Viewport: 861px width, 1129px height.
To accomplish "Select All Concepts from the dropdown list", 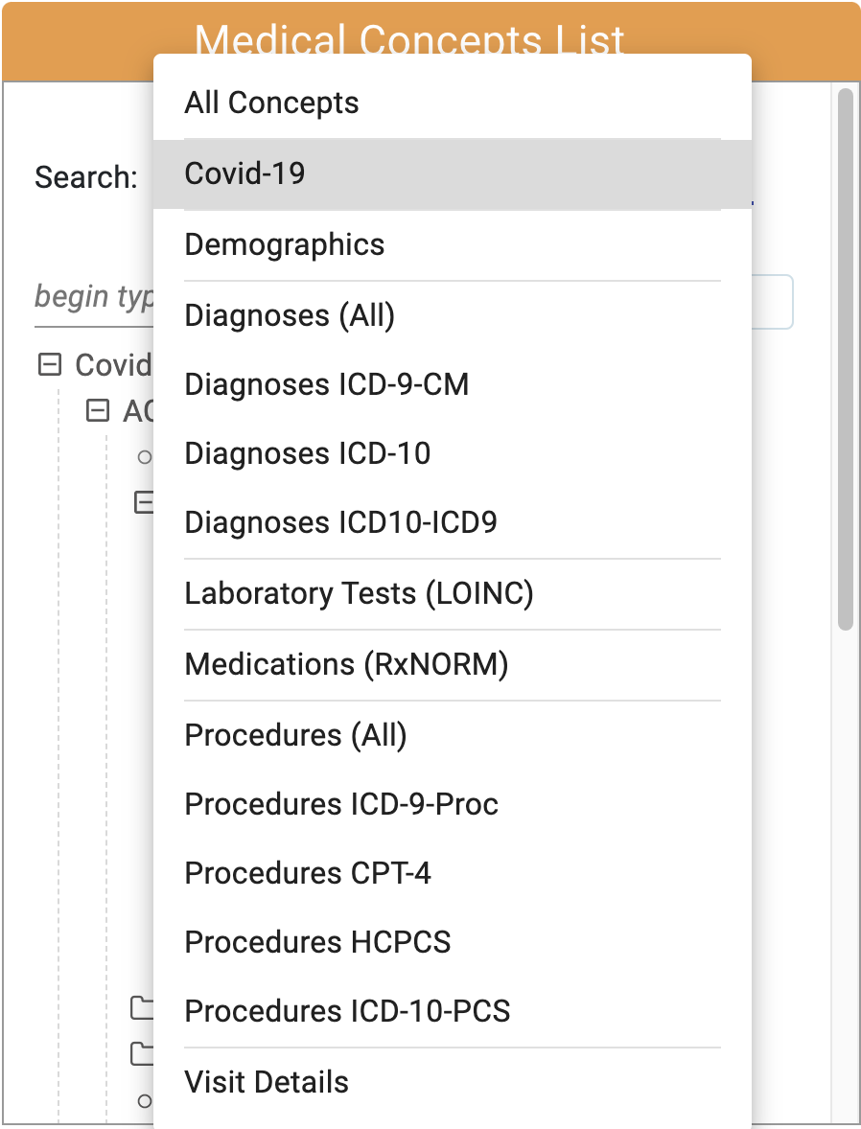I will click(x=271, y=104).
